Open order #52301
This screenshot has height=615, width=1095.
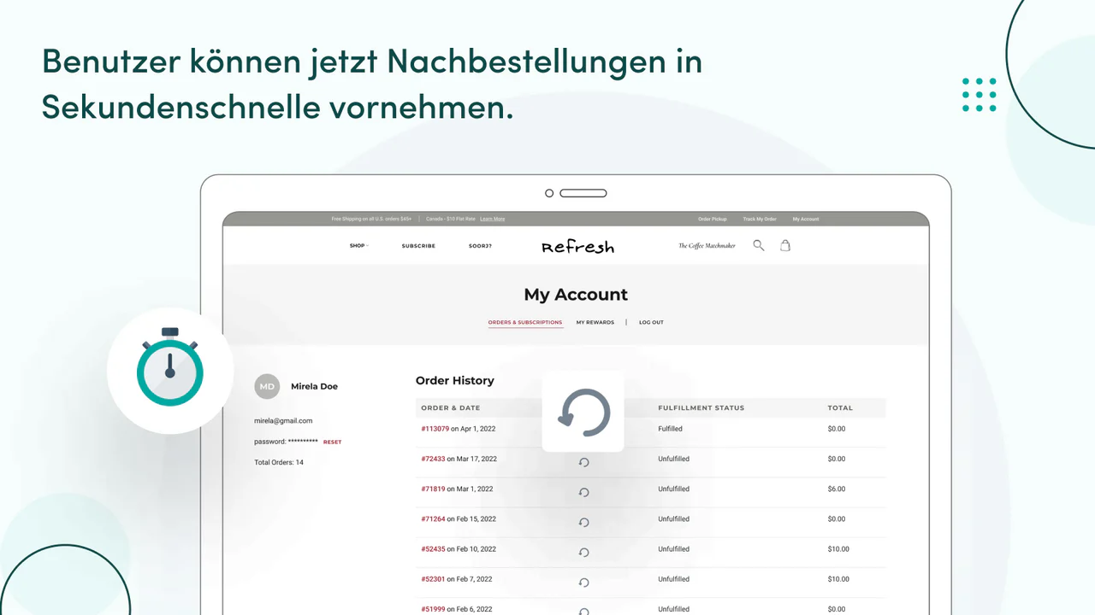click(x=433, y=579)
